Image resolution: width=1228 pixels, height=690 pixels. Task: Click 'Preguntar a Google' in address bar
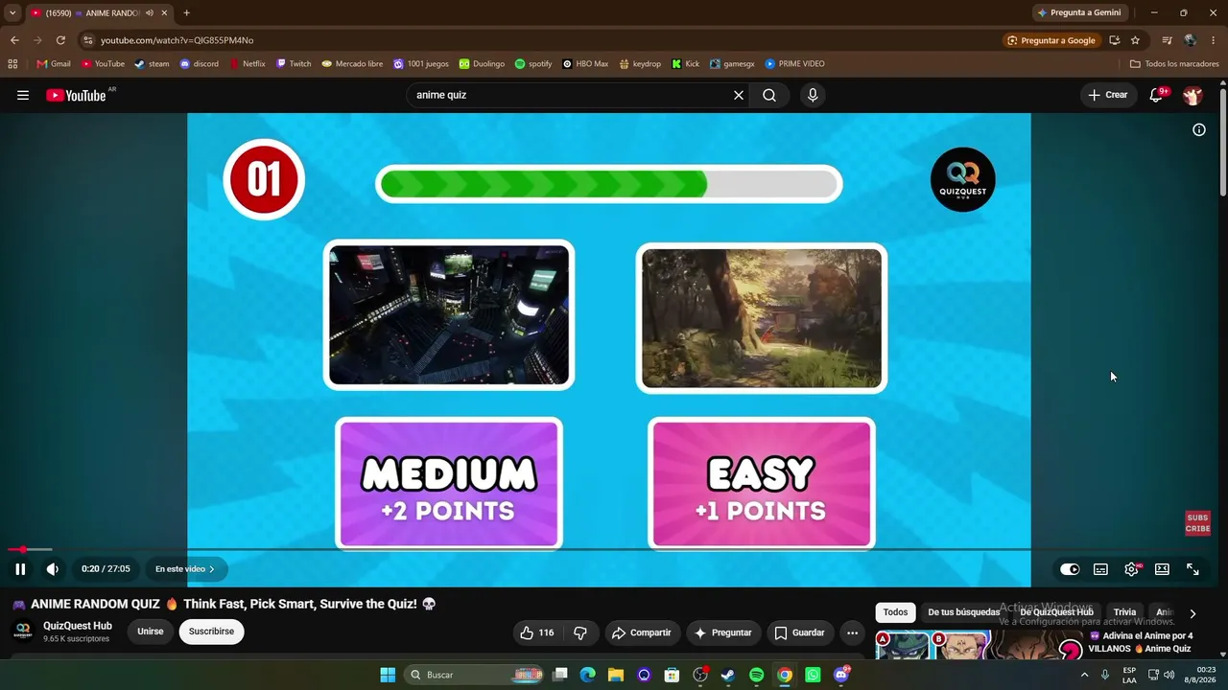[1051, 40]
